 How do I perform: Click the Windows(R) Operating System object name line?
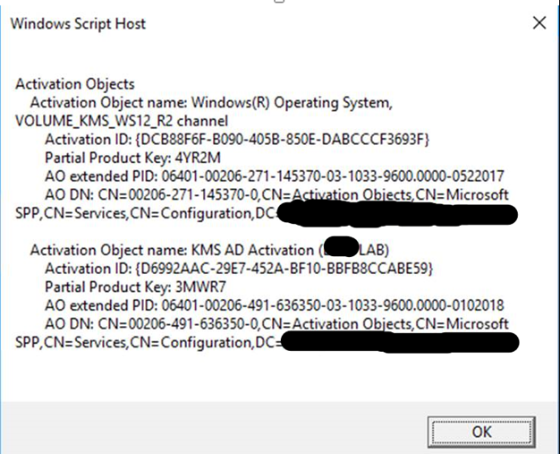tap(211, 102)
